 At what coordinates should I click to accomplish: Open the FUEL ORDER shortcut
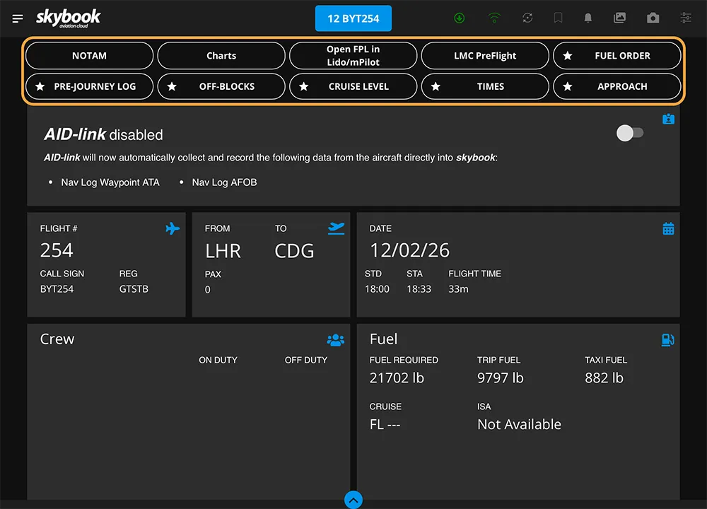tap(617, 55)
